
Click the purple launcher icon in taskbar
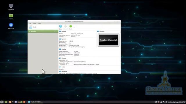coord(16,102)
